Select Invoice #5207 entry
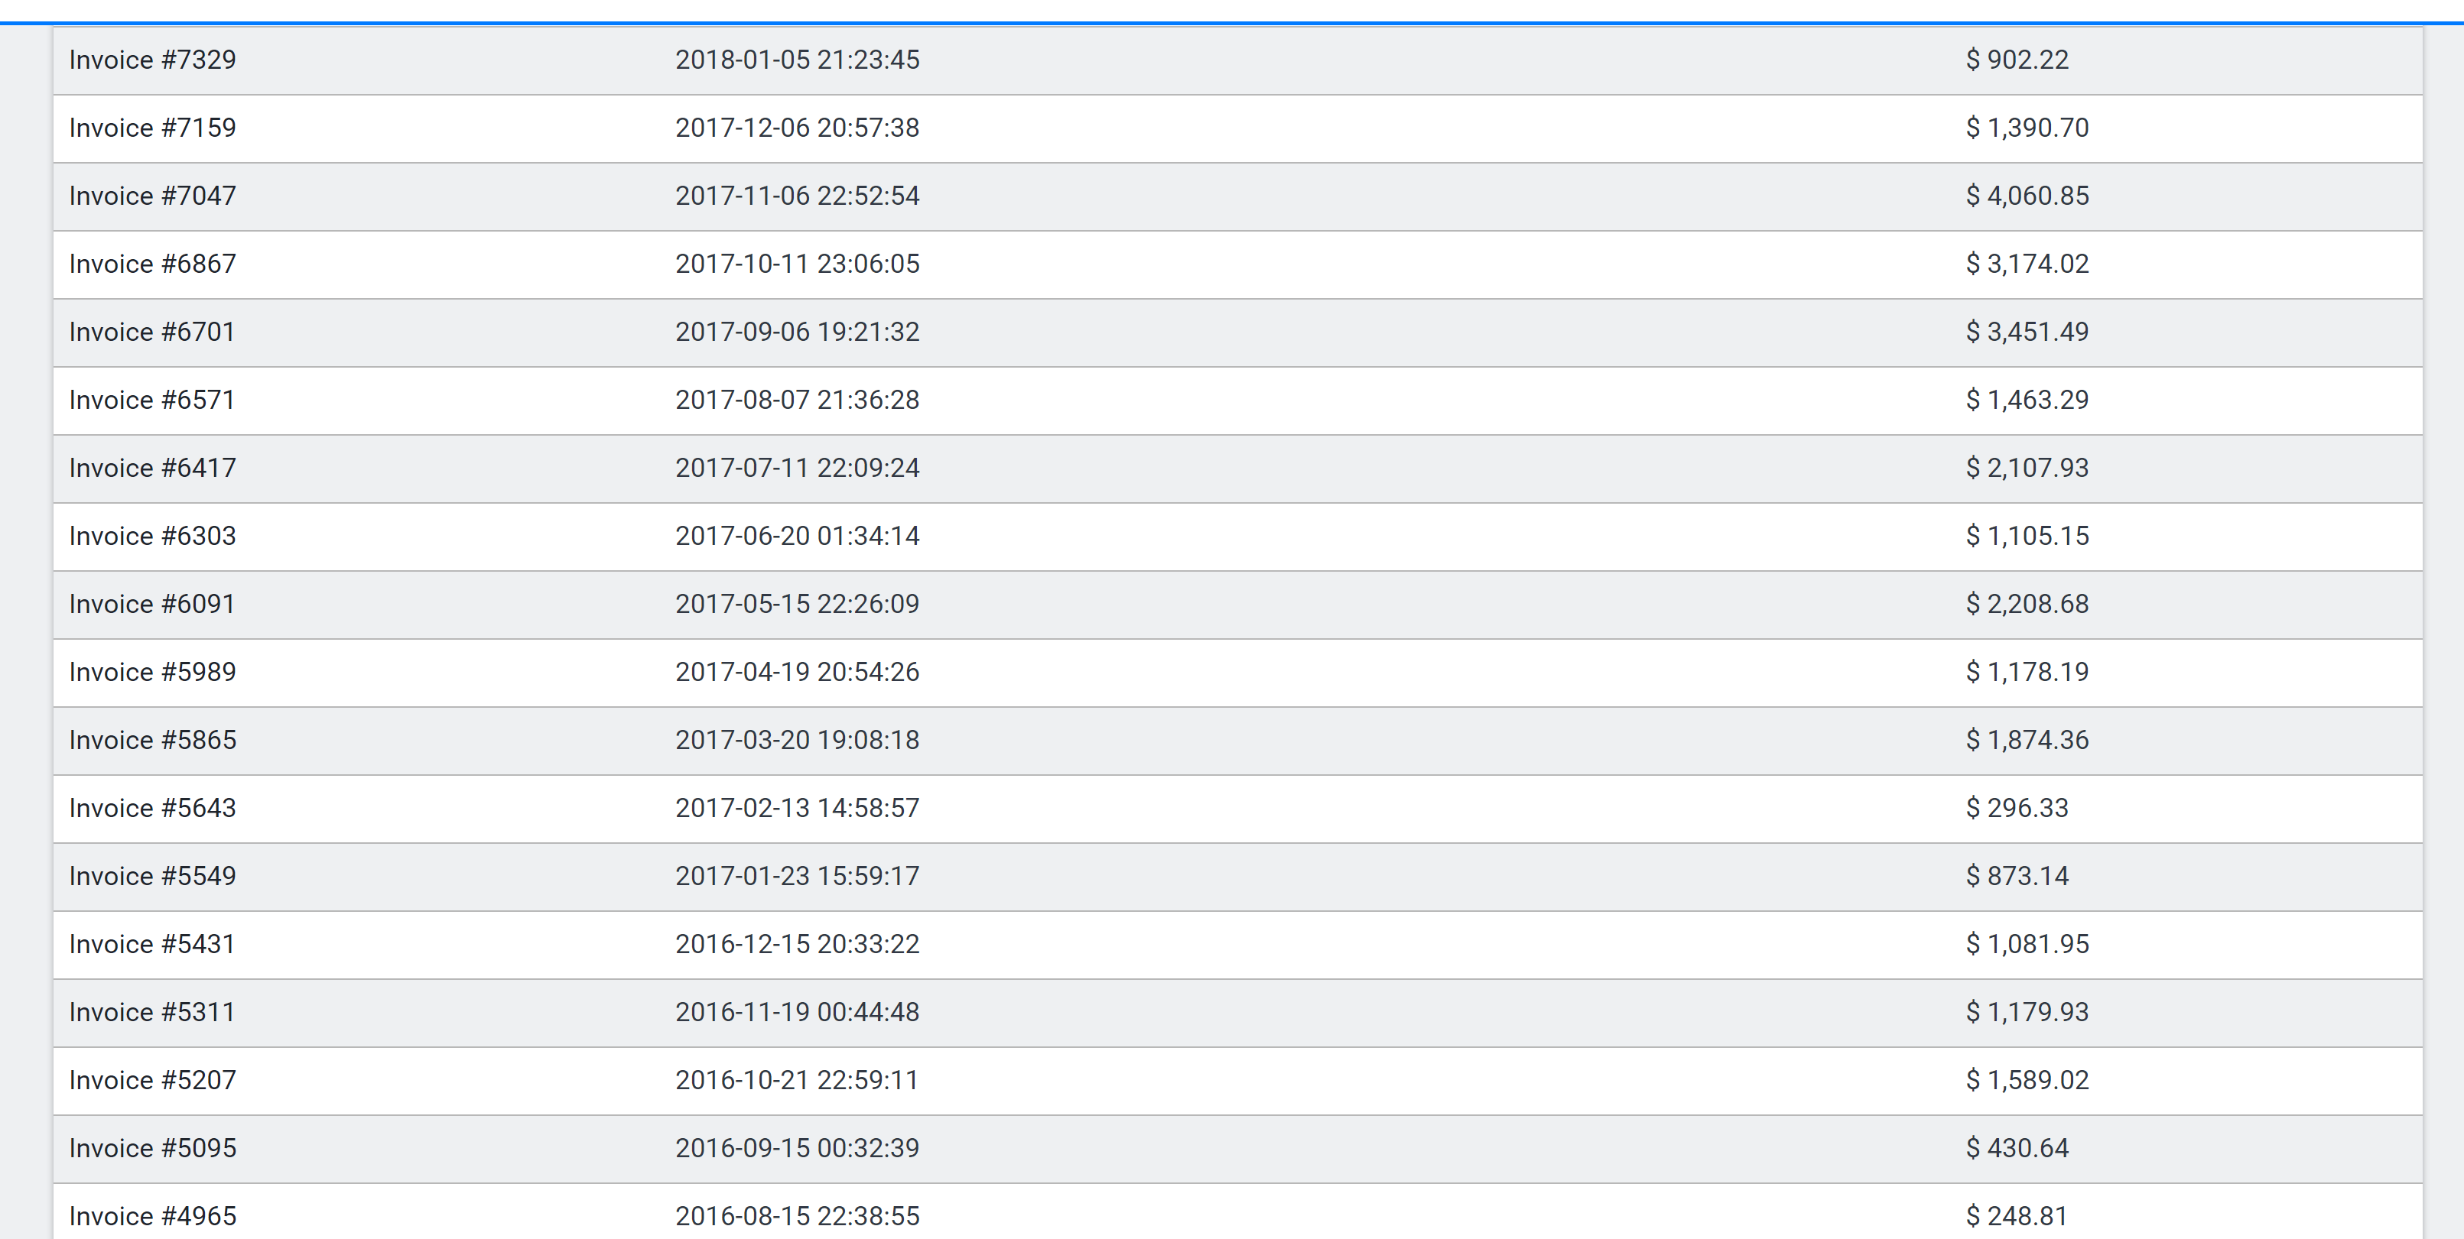Image resolution: width=2464 pixels, height=1239 pixels. pos(152,1080)
